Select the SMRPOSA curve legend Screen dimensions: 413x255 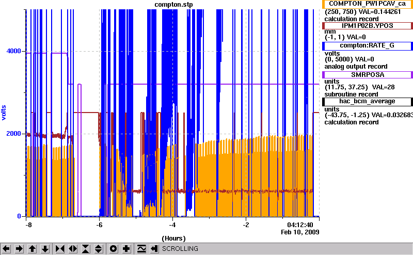click(x=368, y=75)
